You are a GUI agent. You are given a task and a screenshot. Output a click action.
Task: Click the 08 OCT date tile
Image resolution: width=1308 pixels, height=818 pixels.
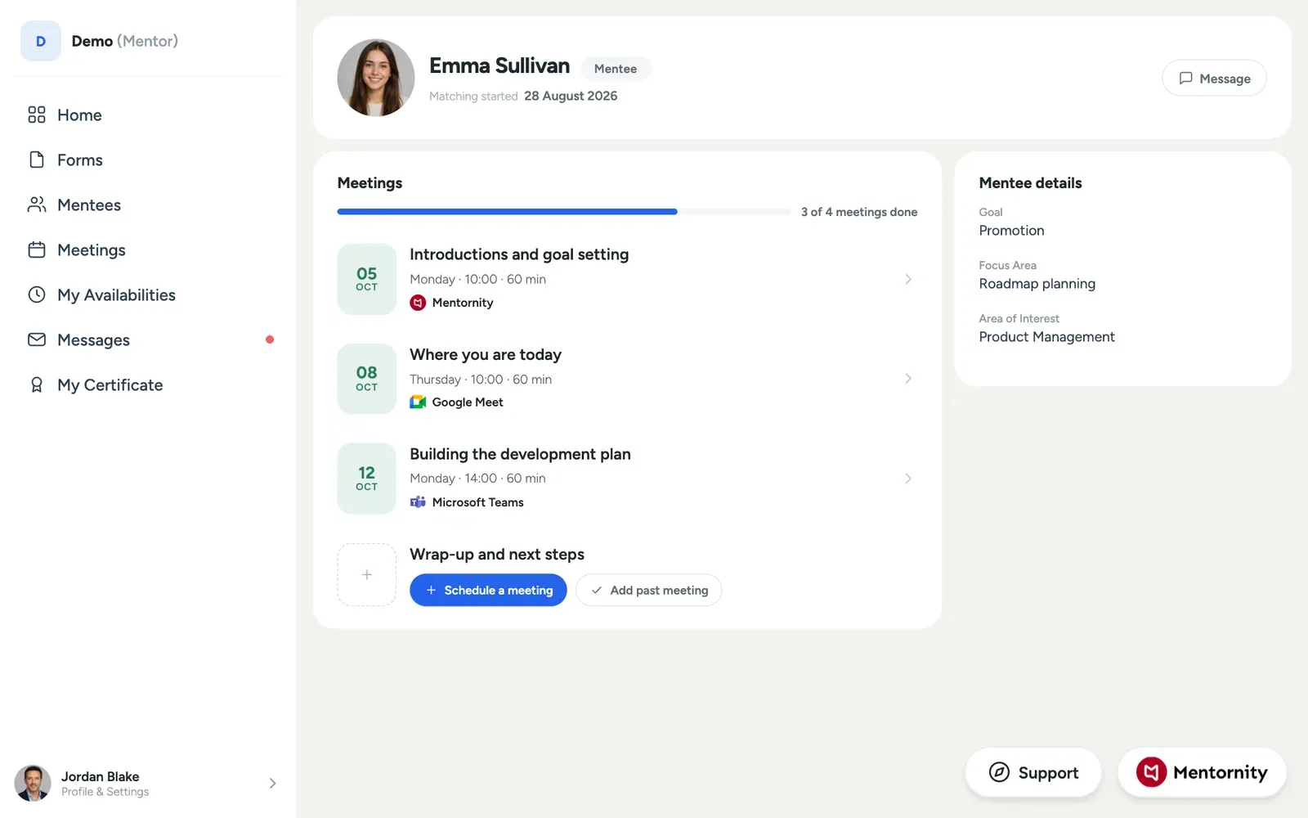pyautogui.click(x=367, y=379)
